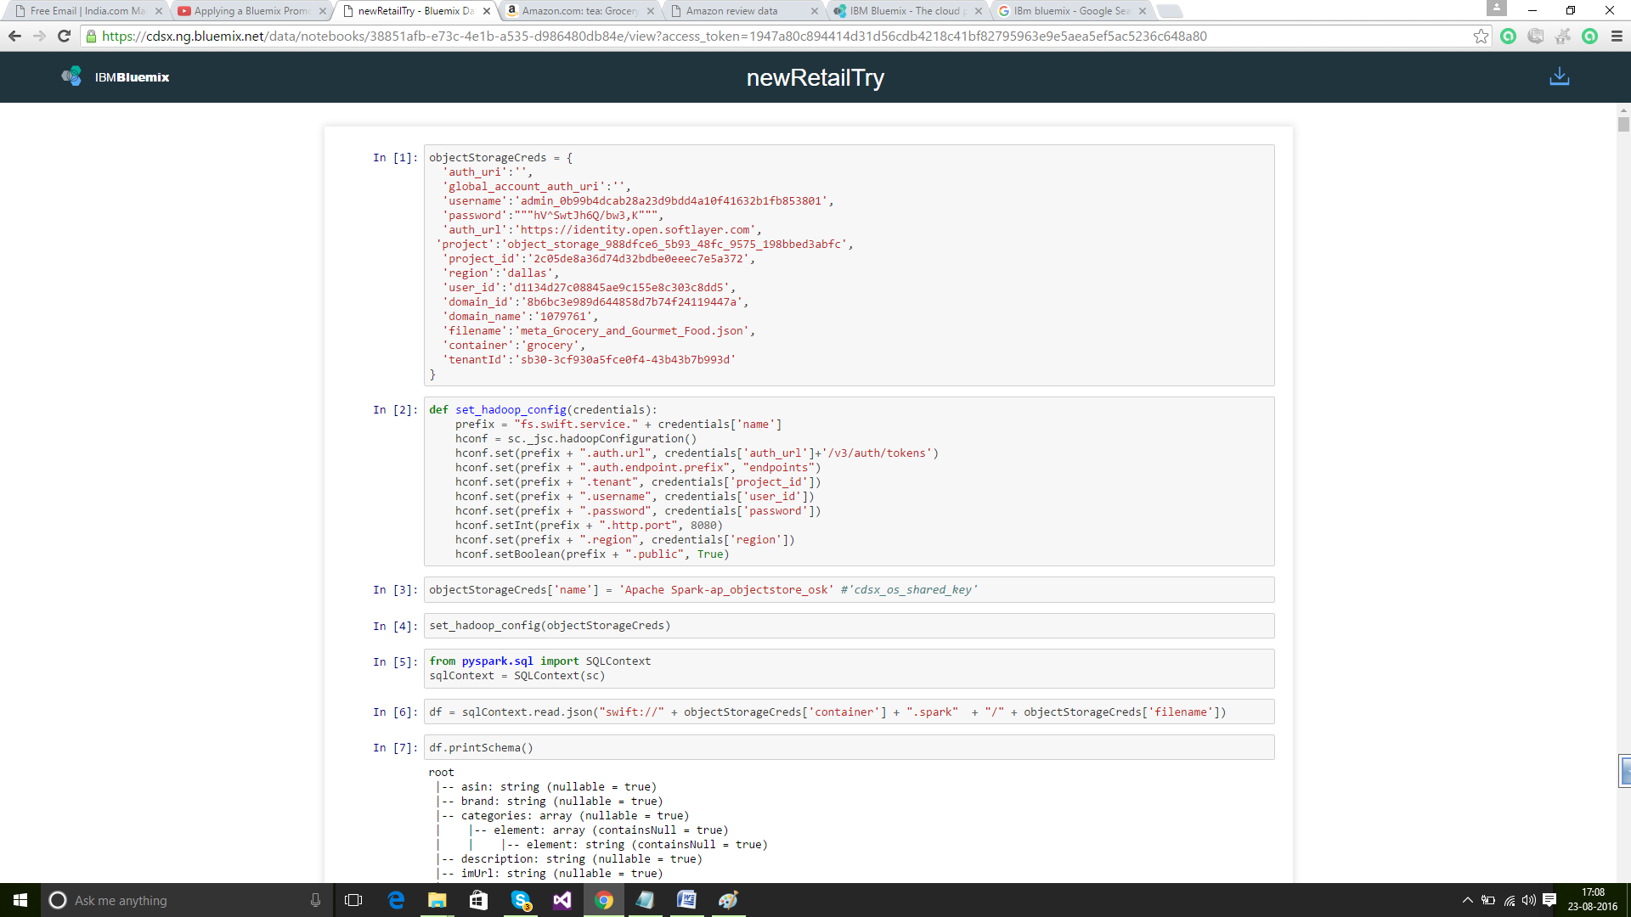1631x917 pixels.
Task: Reload the page
Action: point(64,36)
